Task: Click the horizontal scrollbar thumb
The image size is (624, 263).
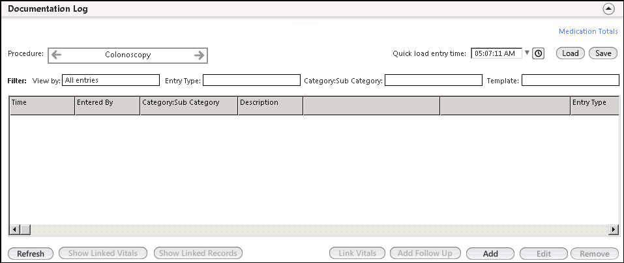Action: point(25,230)
